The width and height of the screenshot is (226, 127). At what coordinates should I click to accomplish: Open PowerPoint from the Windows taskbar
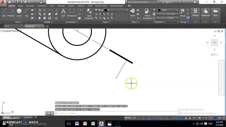coord(85,123)
